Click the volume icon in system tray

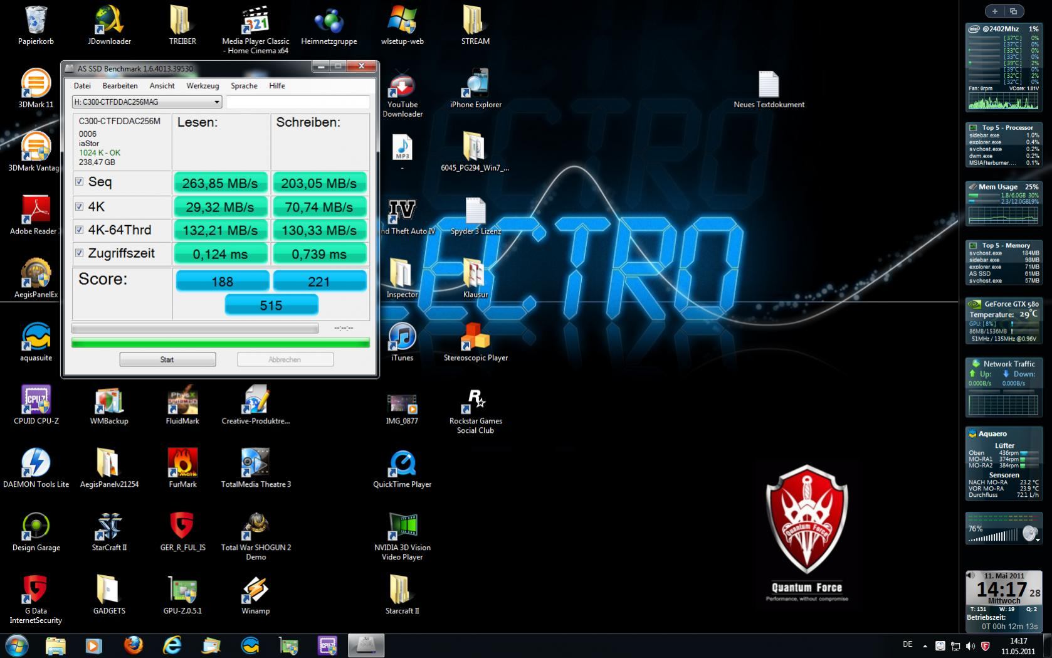click(970, 645)
